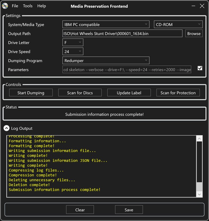The width and height of the screenshot is (209, 221).
Task: Click Scan for Discs
Action: tap(80, 93)
